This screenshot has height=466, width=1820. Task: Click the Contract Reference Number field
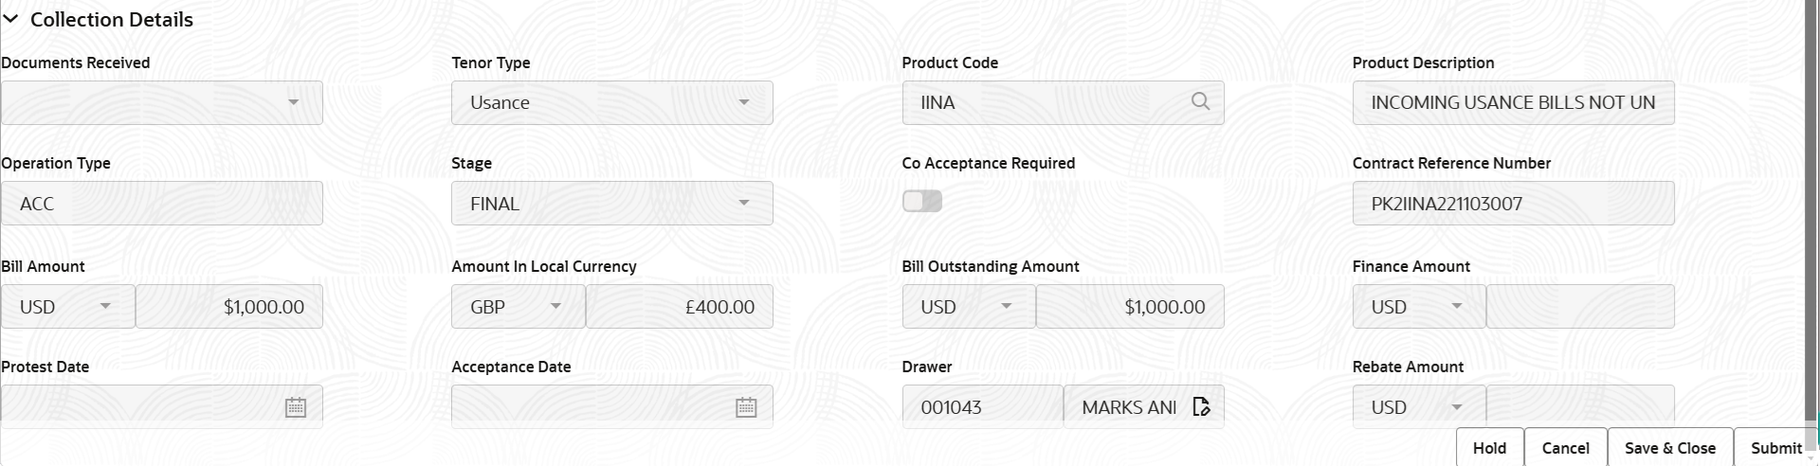(1513, 204)
